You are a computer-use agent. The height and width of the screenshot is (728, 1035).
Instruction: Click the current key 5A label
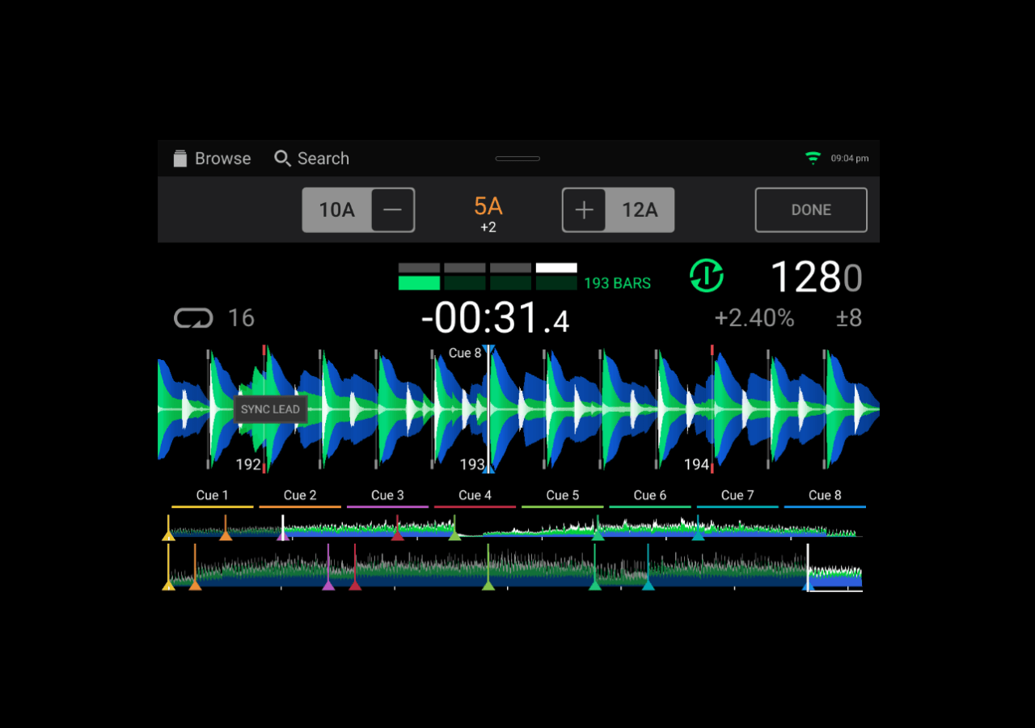[488, 206]
